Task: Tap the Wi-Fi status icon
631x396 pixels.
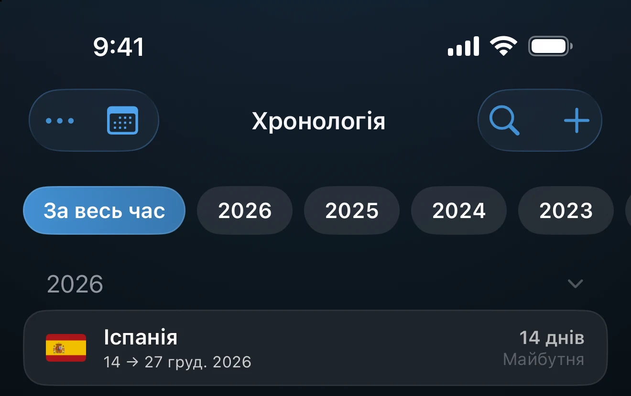Action: click(x=503, y=47)
